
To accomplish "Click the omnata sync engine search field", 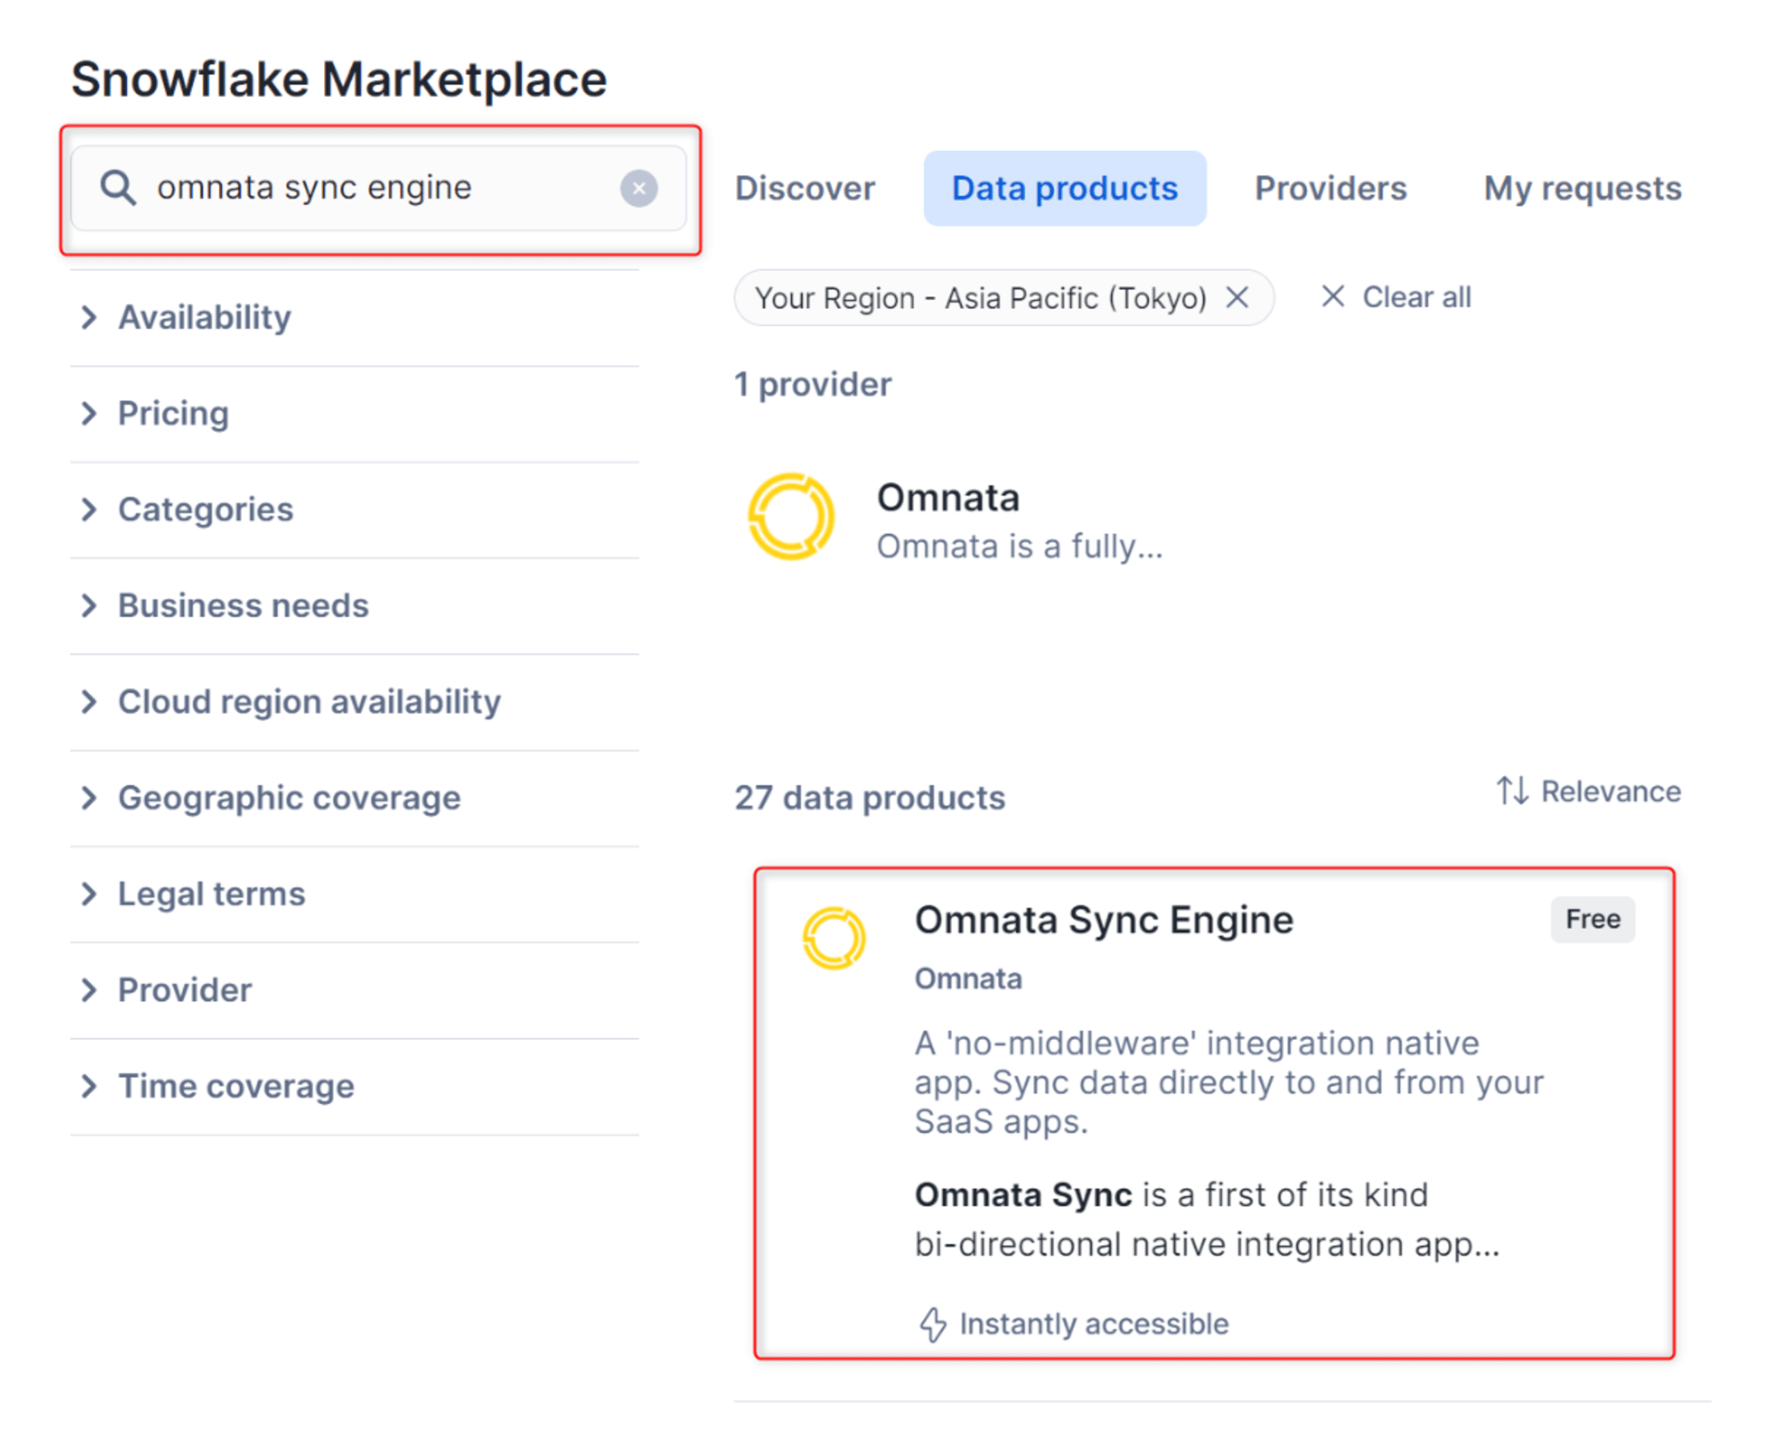I will pos(378,188).
